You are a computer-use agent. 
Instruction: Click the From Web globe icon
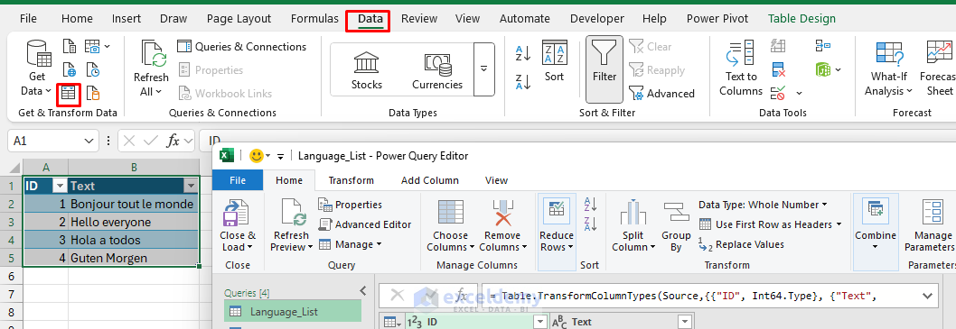(x=70, y=69)
